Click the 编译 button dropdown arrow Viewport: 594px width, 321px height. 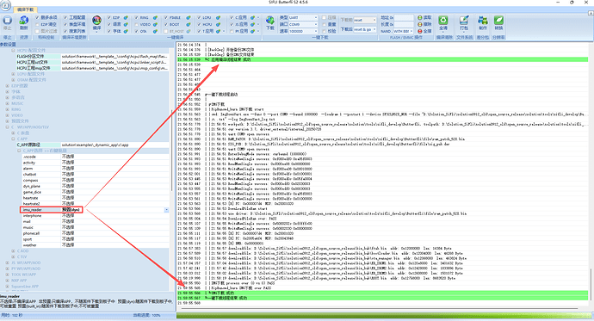point(96,32)
